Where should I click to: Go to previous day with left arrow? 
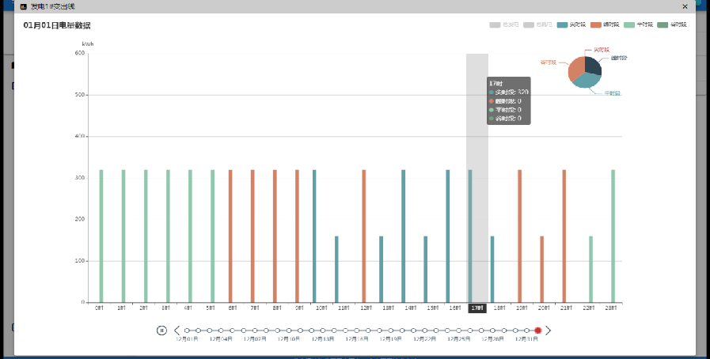[x=177, y=331]
